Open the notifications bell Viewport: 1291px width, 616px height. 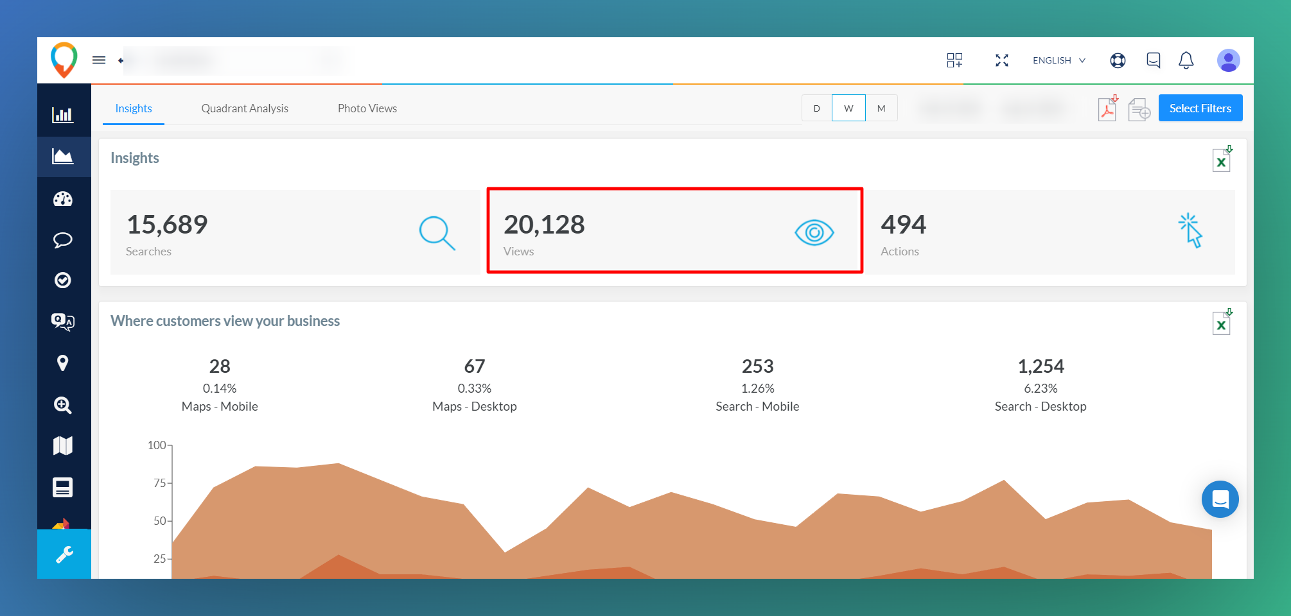coord(1186,60)
